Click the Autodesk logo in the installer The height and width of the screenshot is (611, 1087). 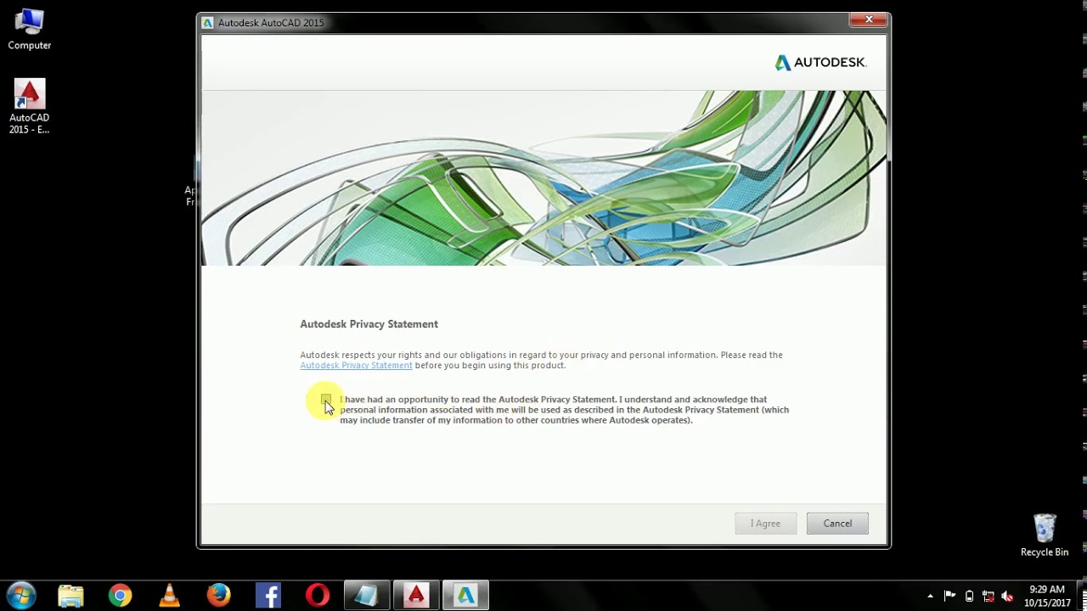point(820,62)
